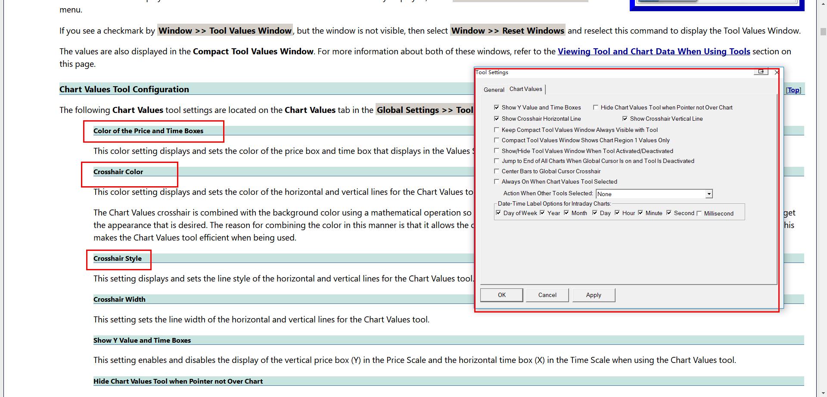
Task: Toggle Show Crosshair Vertical Line
Action: coord(625,119)
